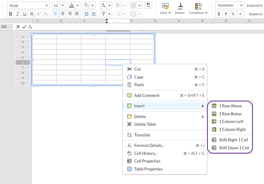Click the numbered list icon
This screenshot has height=184, width=264.
[x=118, y=14]
